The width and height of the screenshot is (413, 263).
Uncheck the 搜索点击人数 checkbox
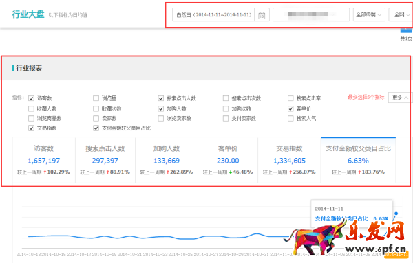coord(160,98)
